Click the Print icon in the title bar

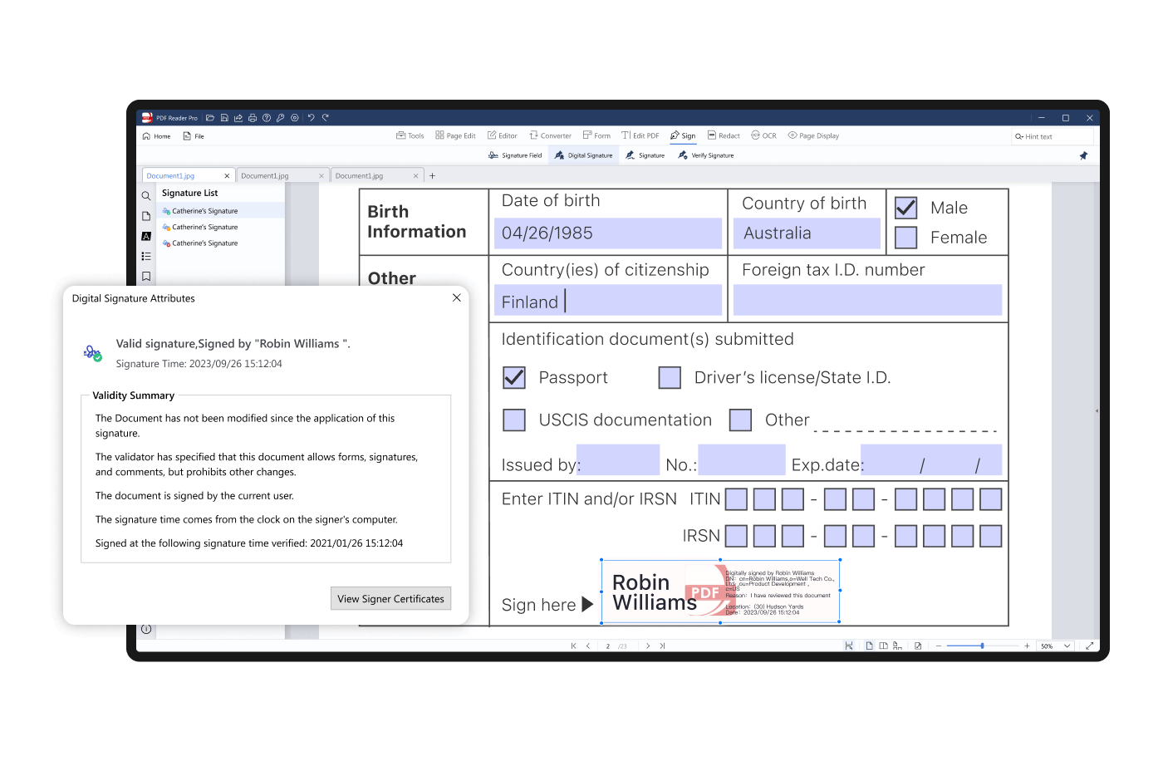point(253,117)
